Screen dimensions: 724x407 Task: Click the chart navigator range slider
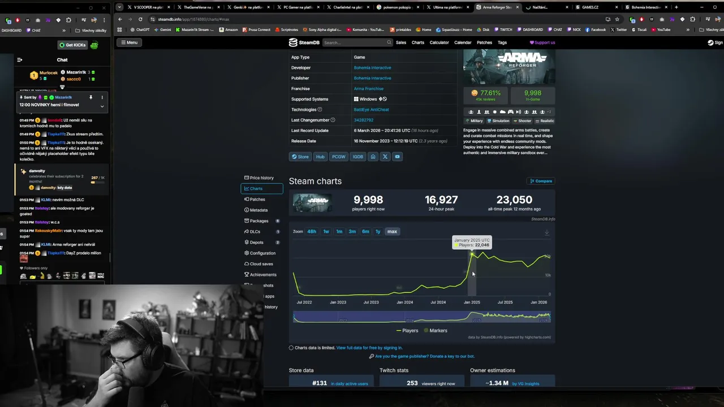(x=421, y=317)
